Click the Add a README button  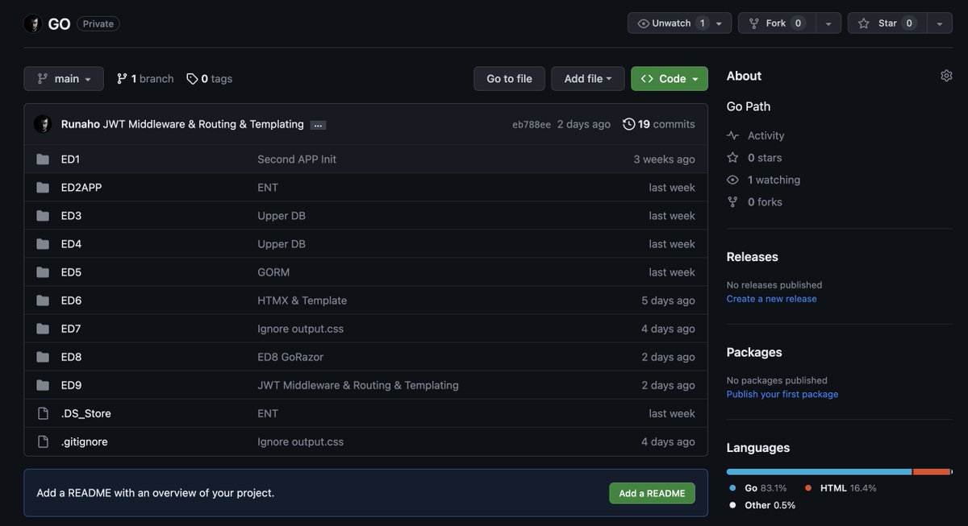652,493
